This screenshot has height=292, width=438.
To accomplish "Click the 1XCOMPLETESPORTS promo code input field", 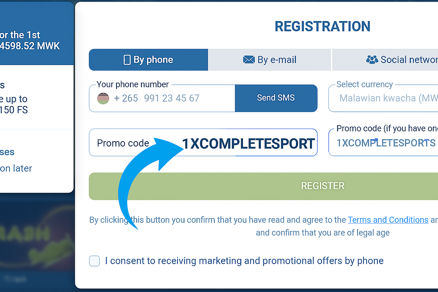I will (x=386, y=143).
